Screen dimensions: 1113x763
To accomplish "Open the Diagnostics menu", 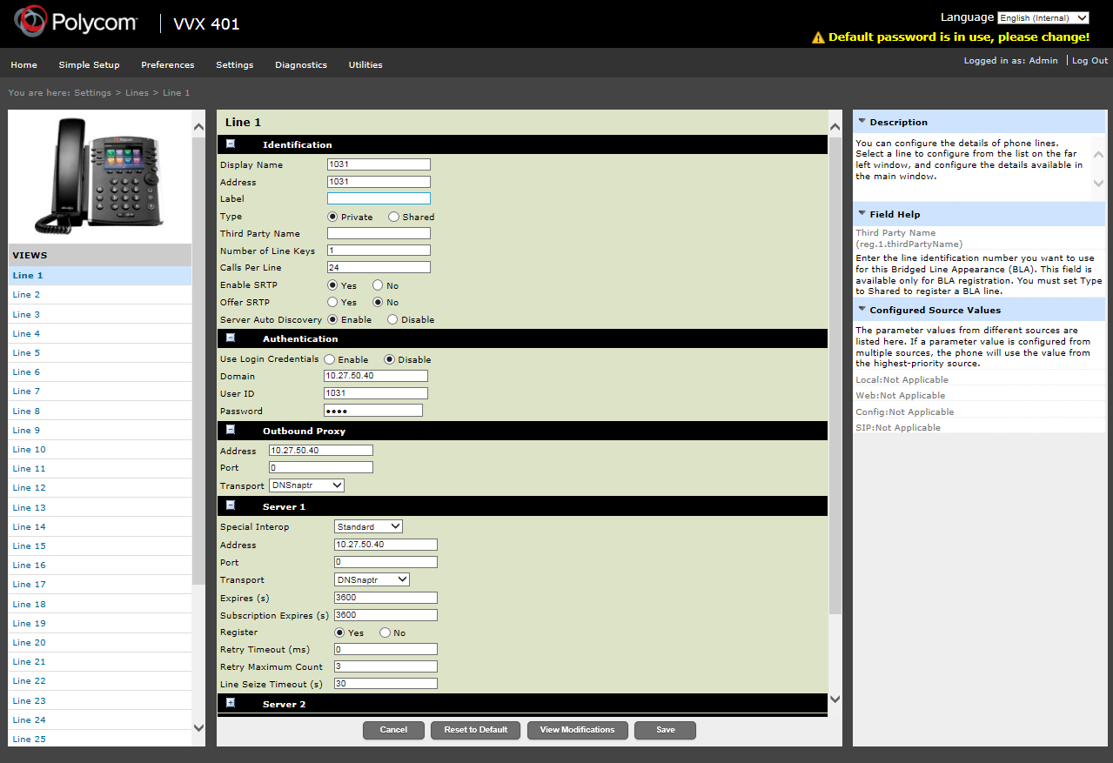I will [x=300, y=65].
